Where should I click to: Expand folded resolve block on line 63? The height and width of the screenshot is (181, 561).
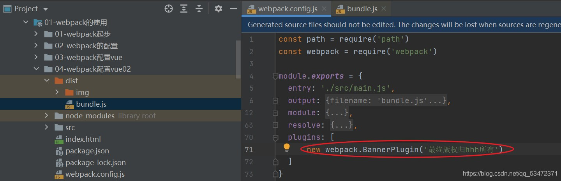[x=275, y=125]
